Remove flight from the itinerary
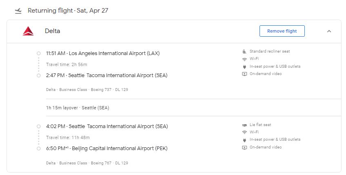 (282, 31)
